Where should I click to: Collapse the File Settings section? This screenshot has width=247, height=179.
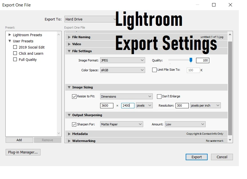tap(69, 51)
